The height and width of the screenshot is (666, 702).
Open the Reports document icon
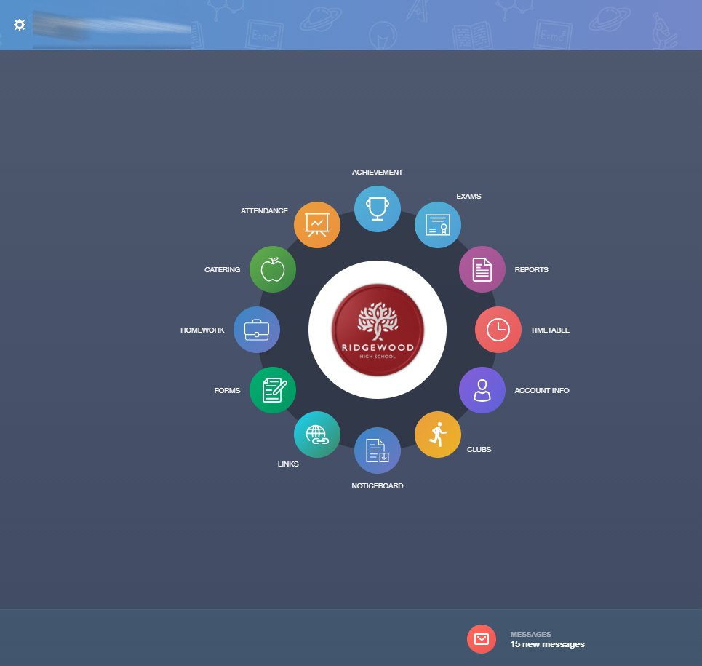point(482,269)
